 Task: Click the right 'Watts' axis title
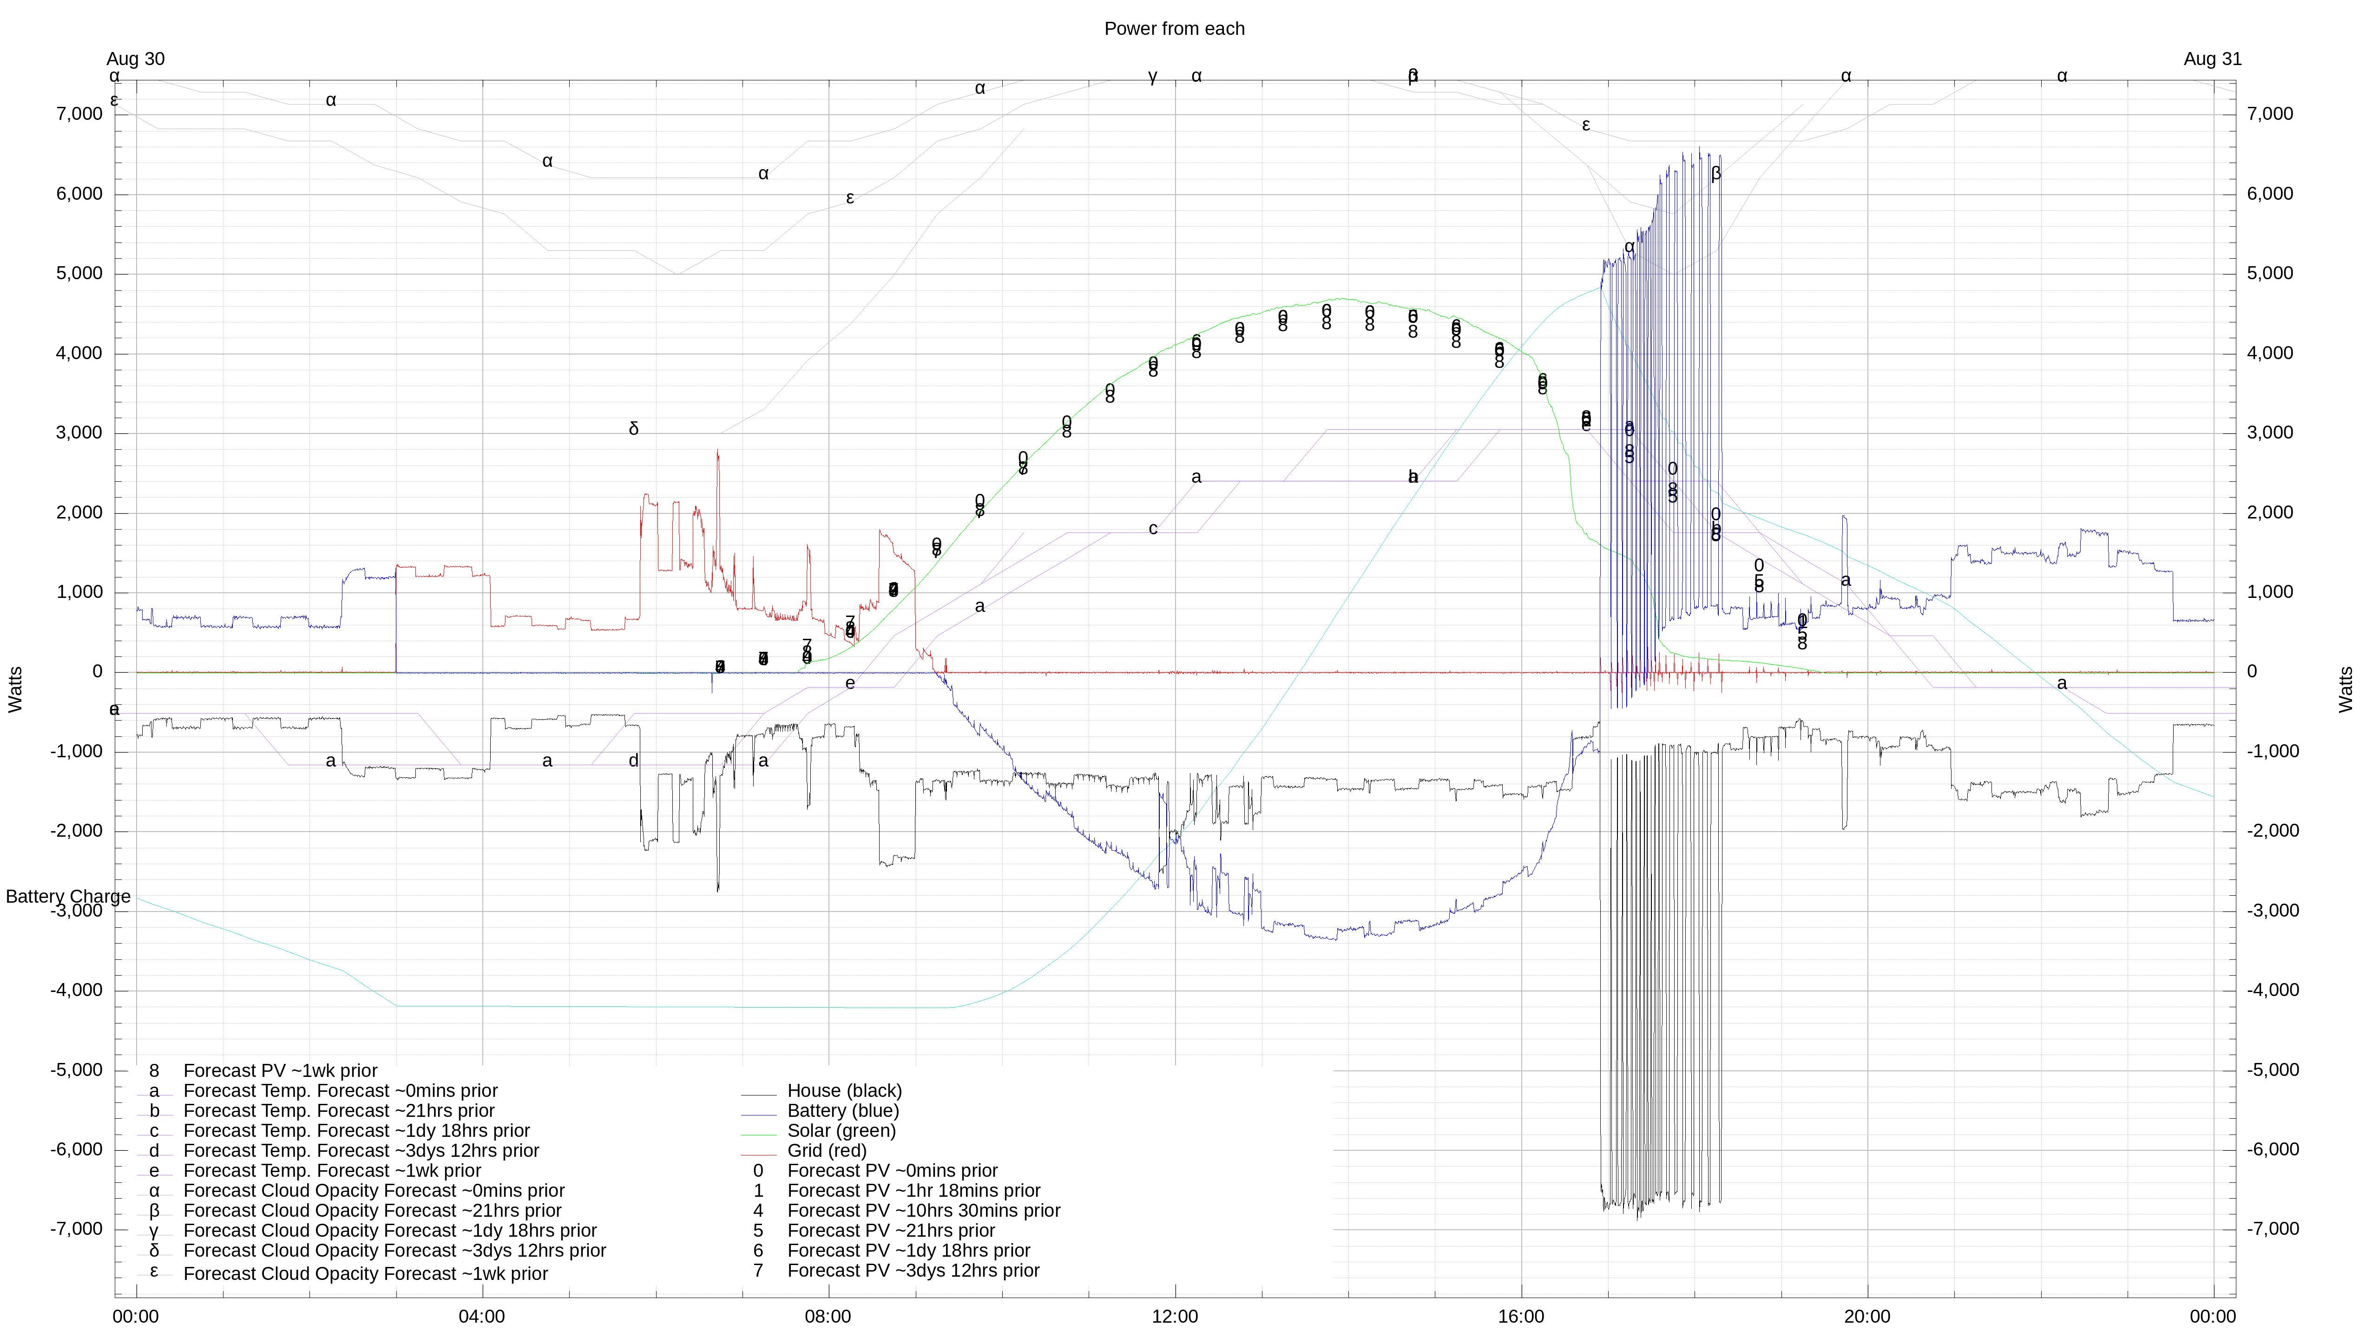click(2346, 690)
